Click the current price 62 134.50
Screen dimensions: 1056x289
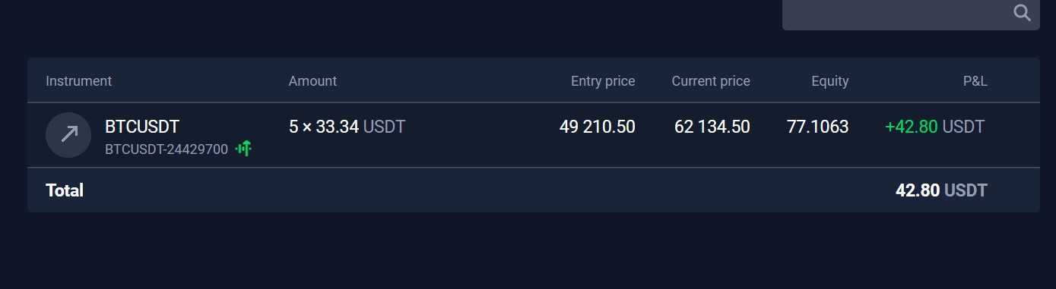(x=712, y=127)
